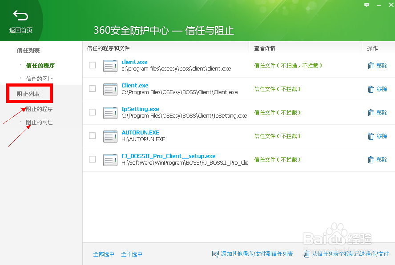This screenshot has height=265, width=395.
Task: Click 全部选中 to select all items
Action: (104, 254)
